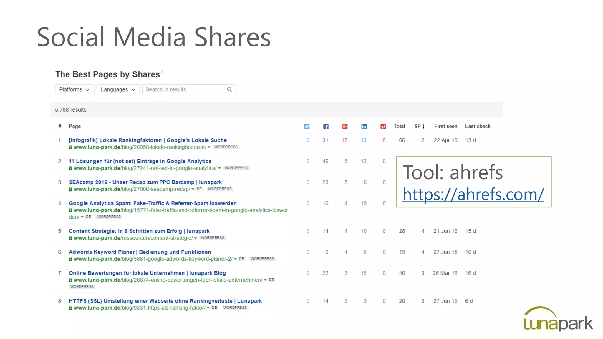Click last check value '6 d'
This screenshot has width=603, height=339.
coord(469,301)
